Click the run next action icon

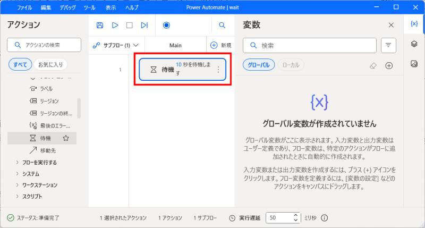pyautogui.click(x=144, y=25)
